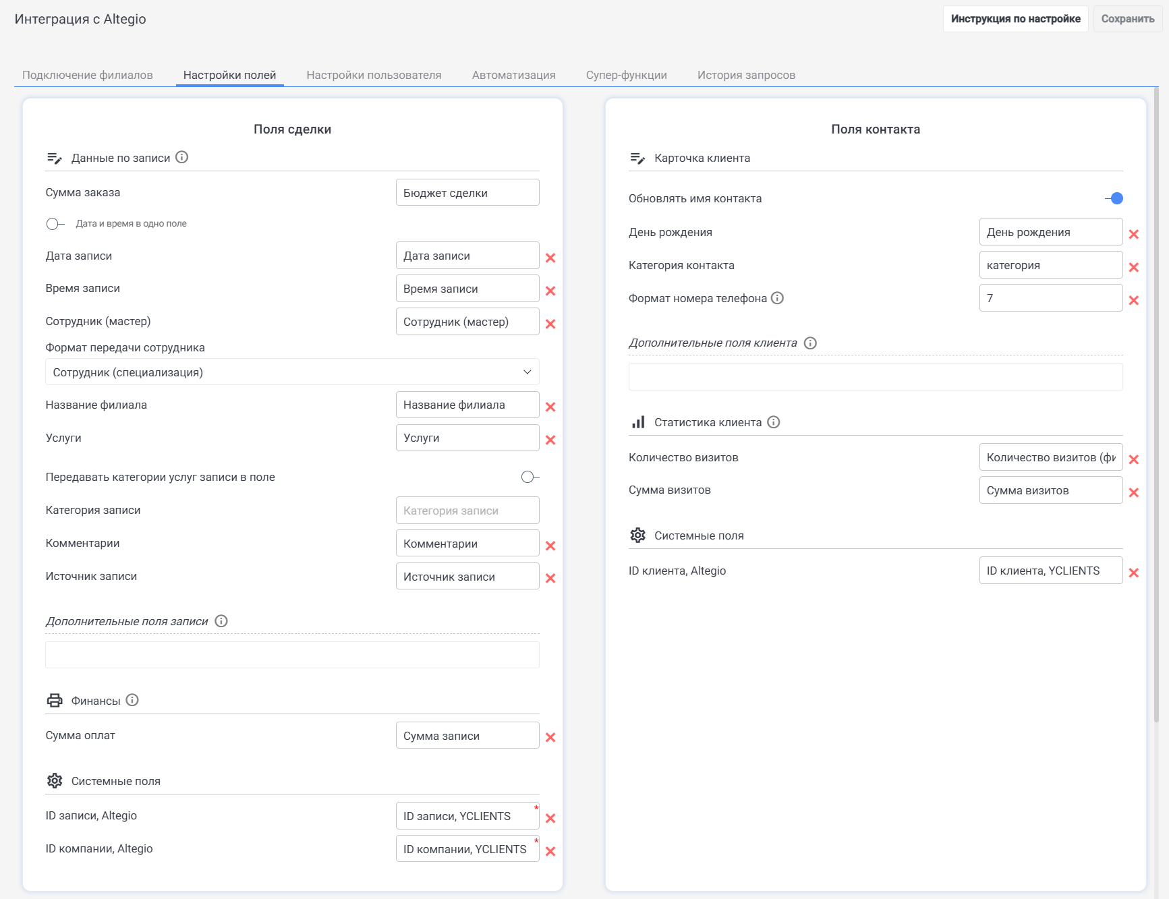This screenshot has width=1169, height=899.
Task: Show info for Формат номера телефона
Action: [x=777, y=297]
